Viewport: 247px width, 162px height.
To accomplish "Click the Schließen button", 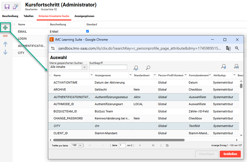I will pos(230,154).
